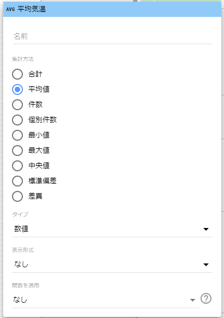The width and height of the screenshot is (224, 318).
Task: Choose the 標準偏差 radio button
Action: (17, 181)
